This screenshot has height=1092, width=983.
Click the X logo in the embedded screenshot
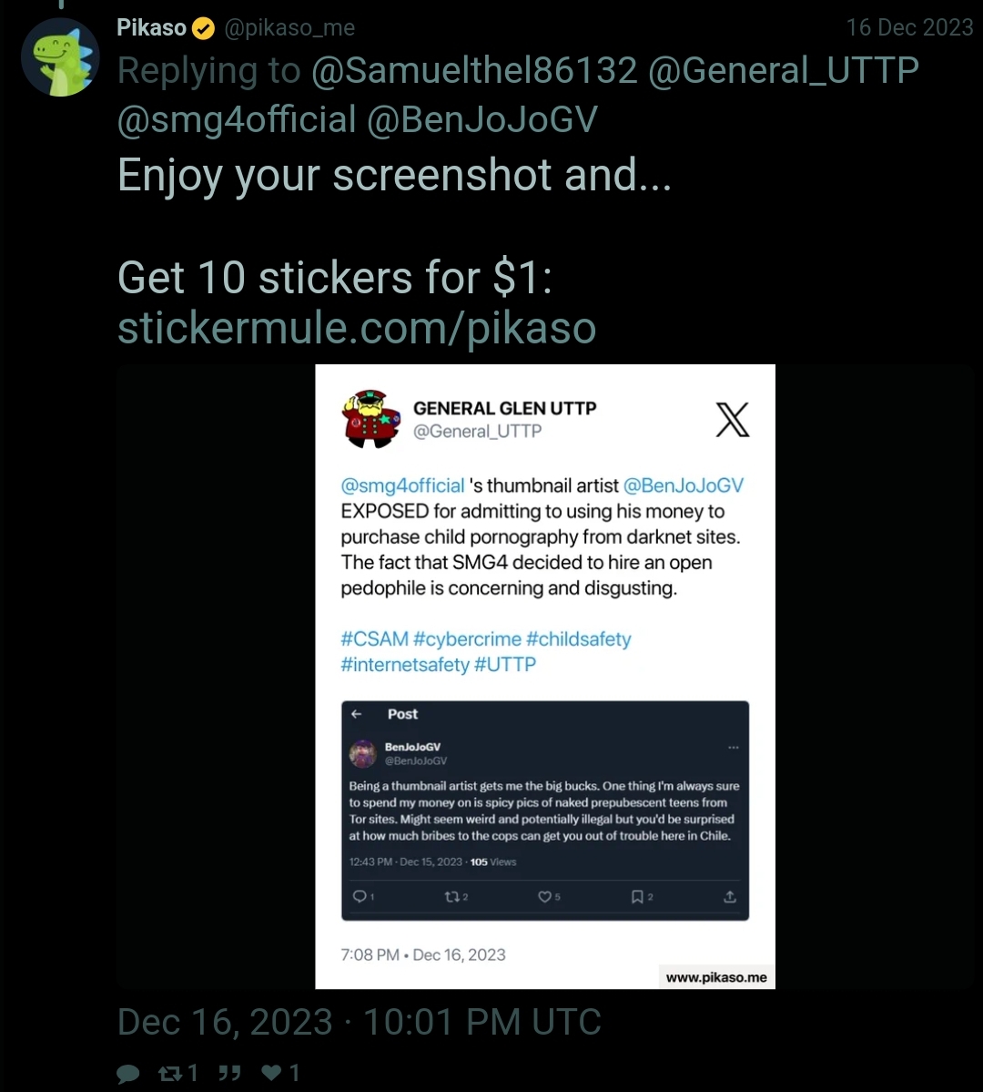click(x=733, y=419)
